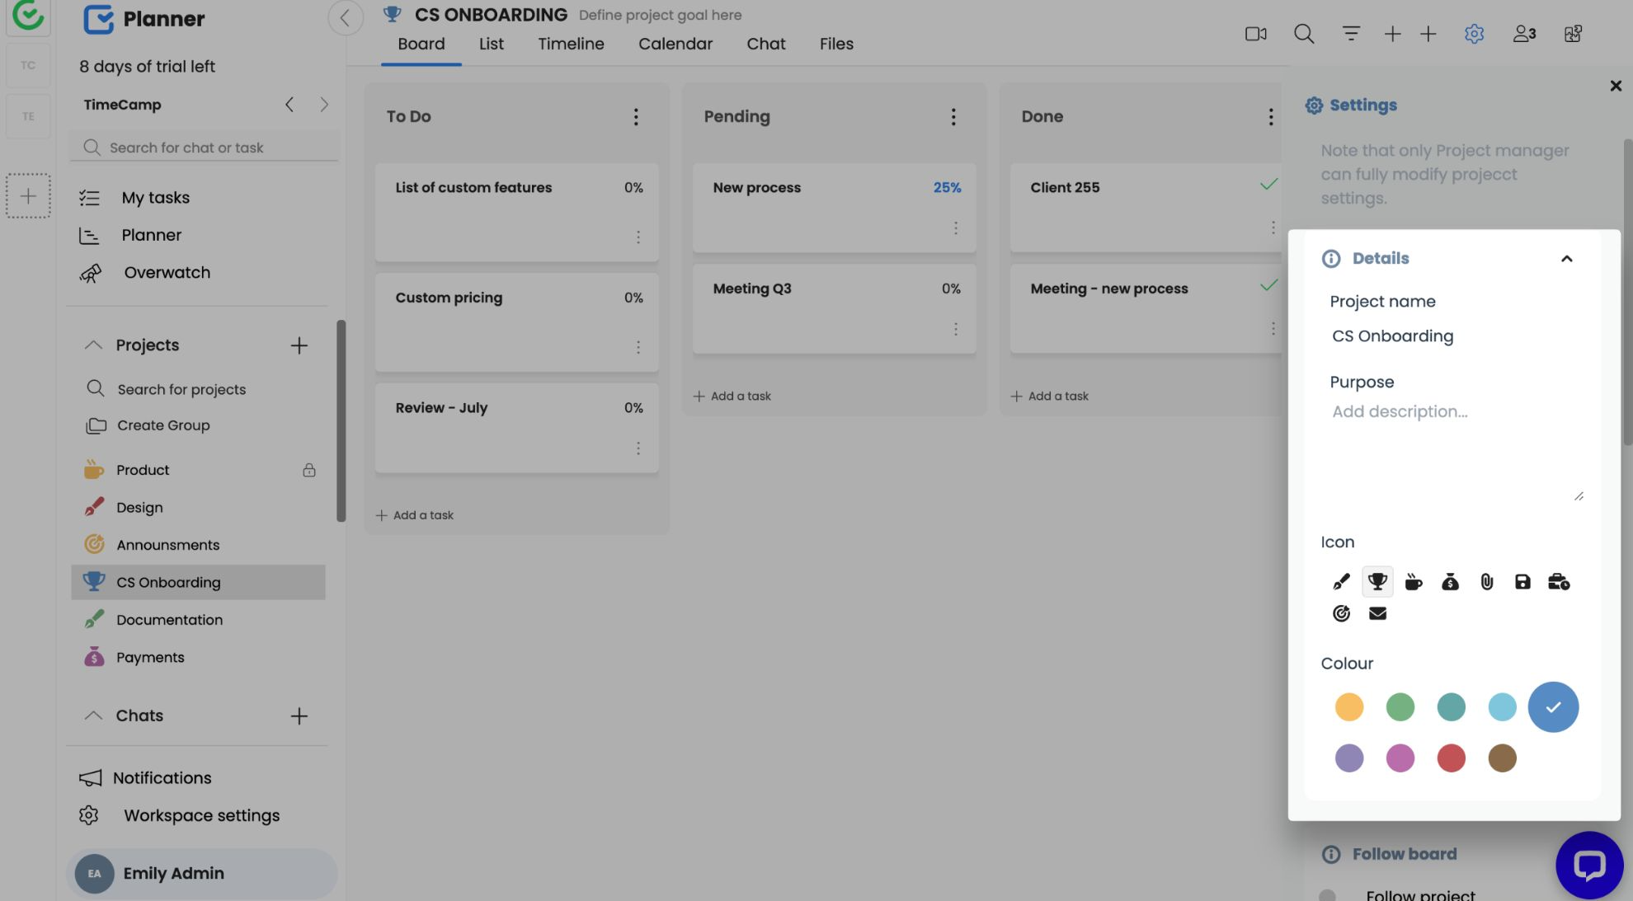Screen dimensions: 1633x901
Task: Start a video call from the header
Action: (1255, 34)
